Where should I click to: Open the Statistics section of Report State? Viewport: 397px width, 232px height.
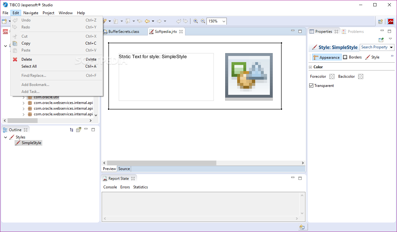point(141,187)
